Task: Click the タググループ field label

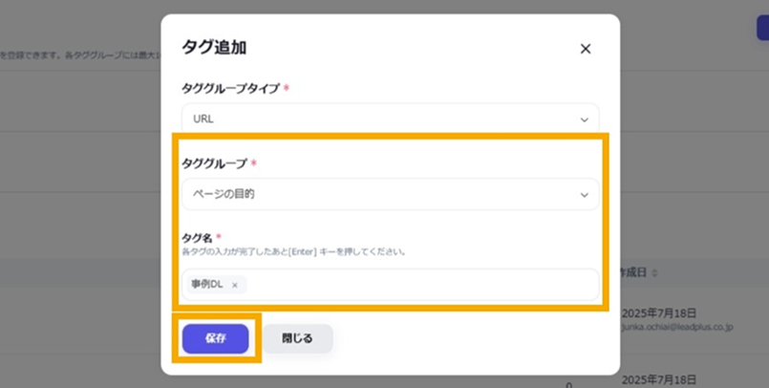Action: tap(214, 163)
